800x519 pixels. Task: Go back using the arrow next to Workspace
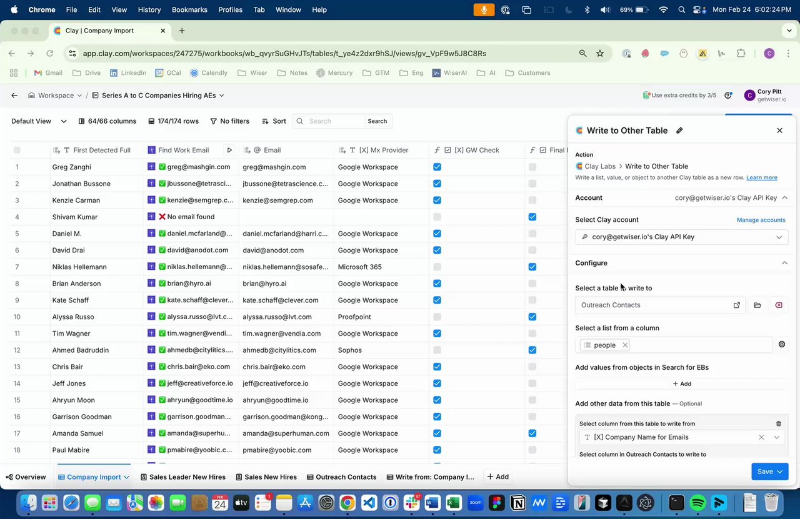click(x=14, y=96)
